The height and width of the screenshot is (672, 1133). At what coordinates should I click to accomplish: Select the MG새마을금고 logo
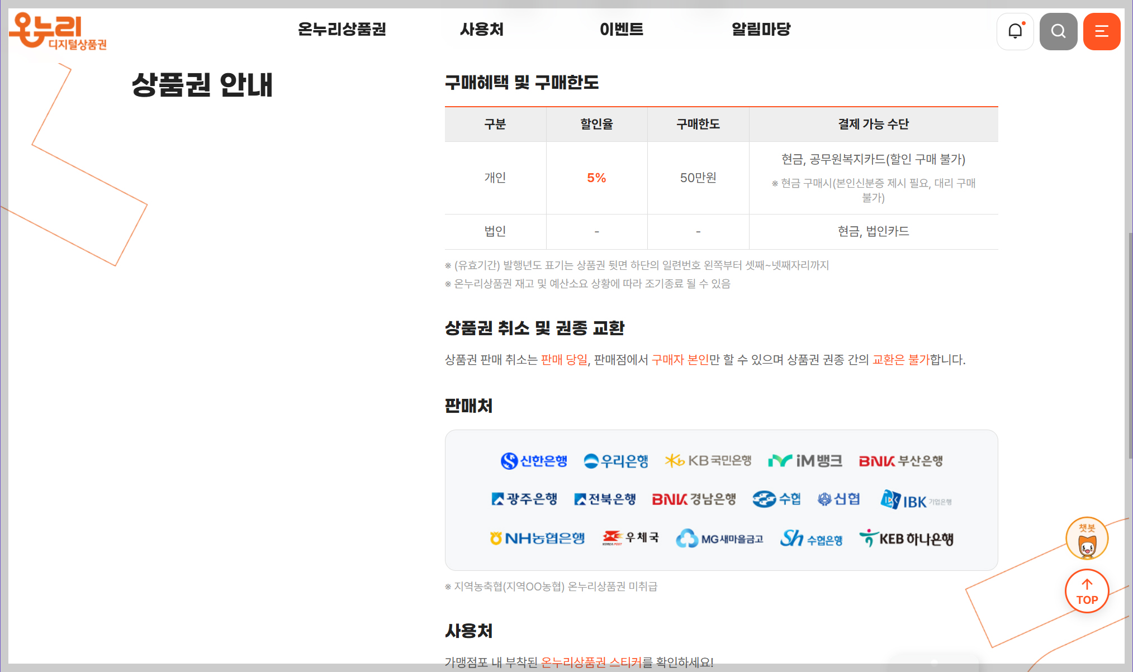pyautogui.click(x=719, y=538)
